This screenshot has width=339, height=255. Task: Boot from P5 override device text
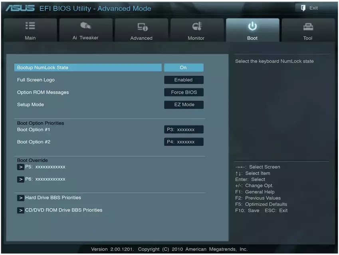point(45,167)
